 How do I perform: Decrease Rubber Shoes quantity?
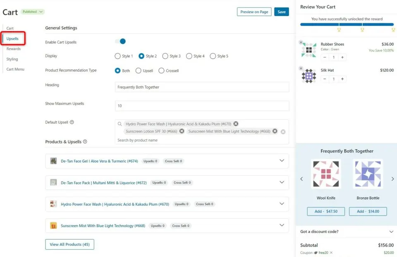(325, 57)
